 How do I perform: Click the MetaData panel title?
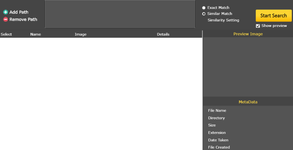(x=248, y=102)
